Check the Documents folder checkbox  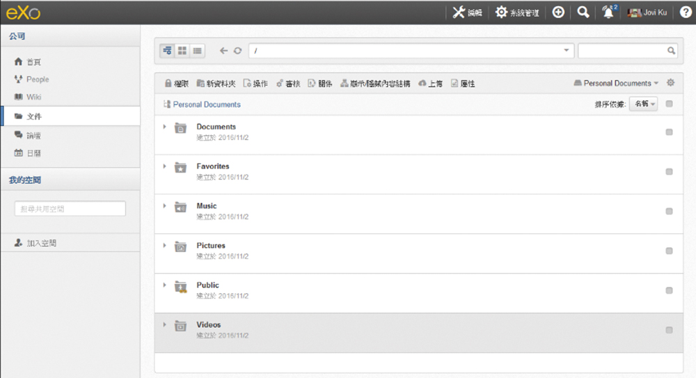[669, 132]
